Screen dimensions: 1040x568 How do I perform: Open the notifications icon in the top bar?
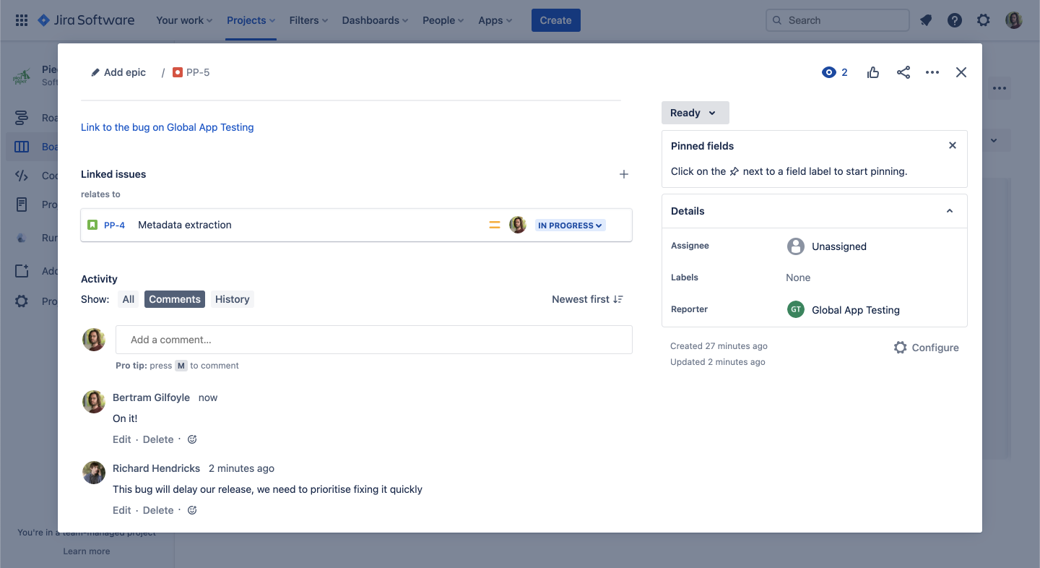point(926,20)
